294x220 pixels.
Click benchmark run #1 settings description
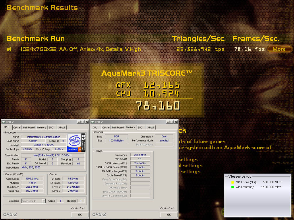pyautogui.click(x=81, y=49)
